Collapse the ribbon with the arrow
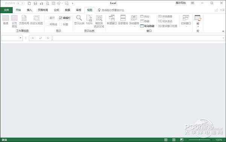 pos(223,31)
